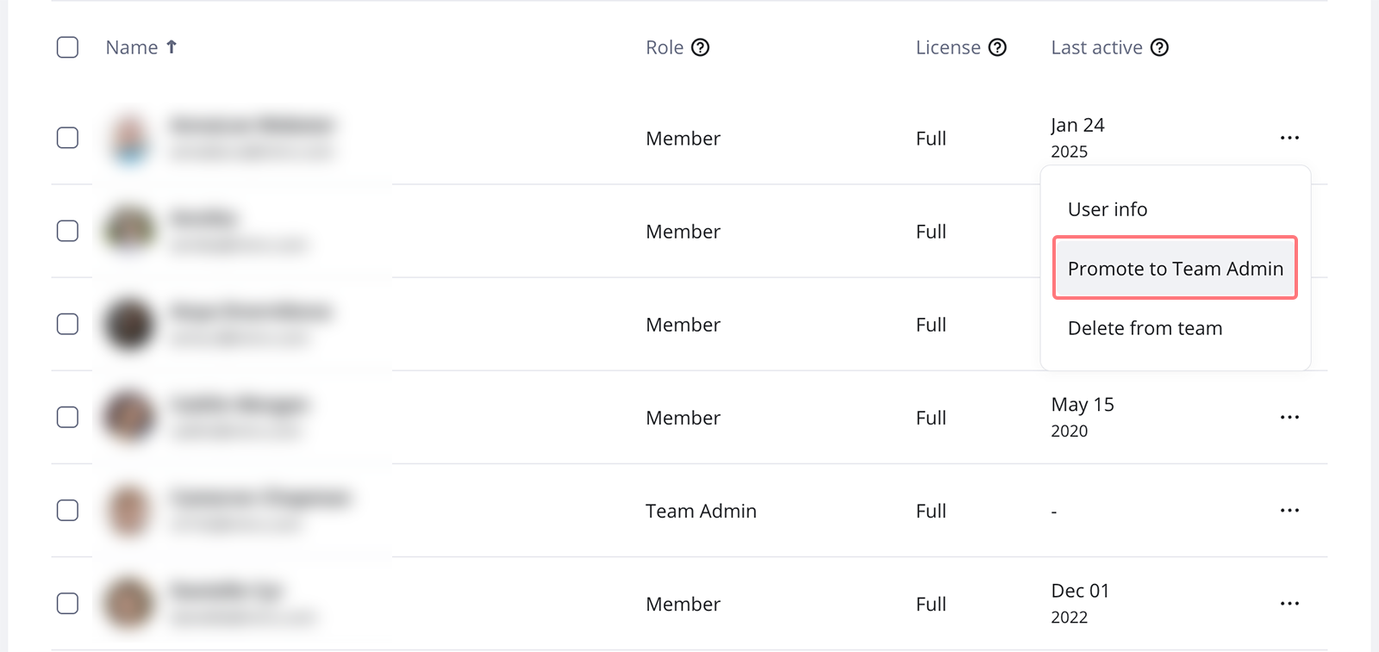Viewport: 1379px width, 652px height.
Task: Click the Role column header label
Action: point(665,47)
